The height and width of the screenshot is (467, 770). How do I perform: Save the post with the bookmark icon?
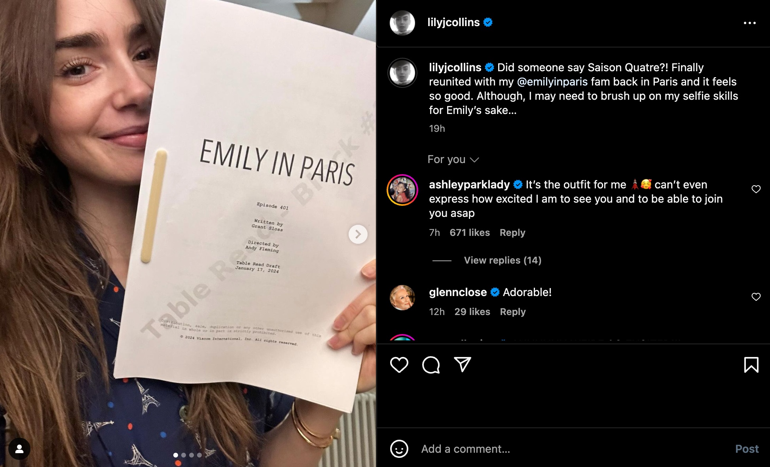[751, 364]
